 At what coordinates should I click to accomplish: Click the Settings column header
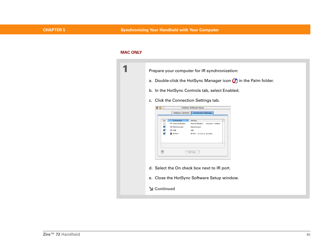[x=205, y=120]
